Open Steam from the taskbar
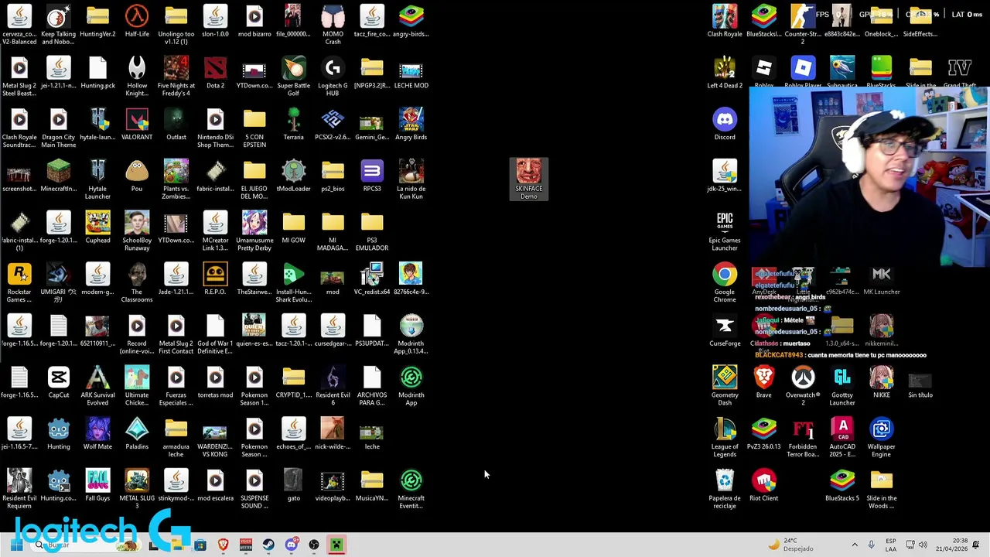Image resolution: width=990 pixels, height=557 pixels. (x=268, y=545)
